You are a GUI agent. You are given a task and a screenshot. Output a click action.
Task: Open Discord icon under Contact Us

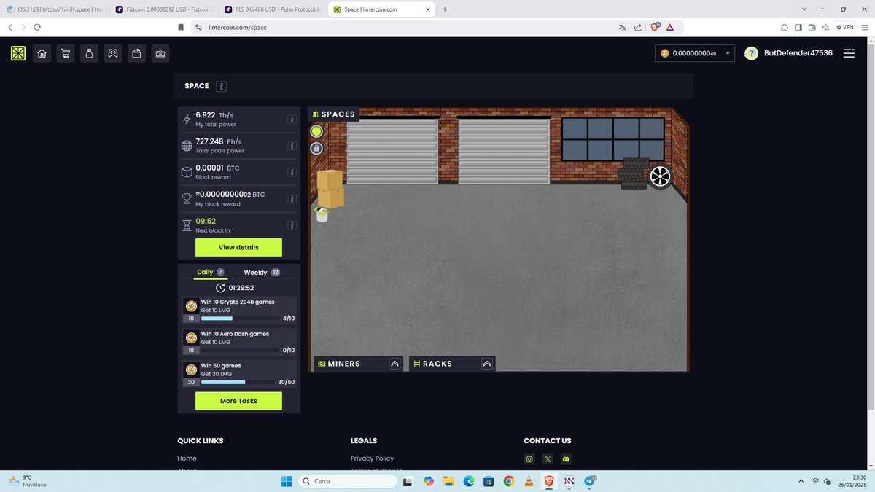(x=566, y=459)
